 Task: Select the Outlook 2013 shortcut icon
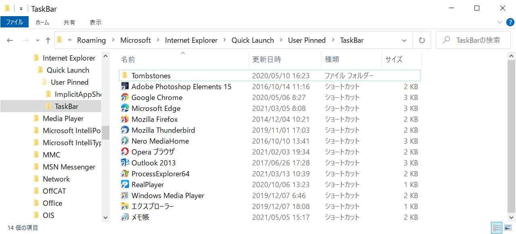pos(125,163)
